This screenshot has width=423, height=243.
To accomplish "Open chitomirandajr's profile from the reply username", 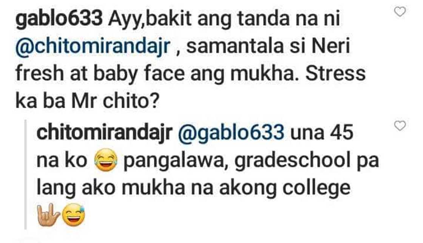I will tap(104, 133).
